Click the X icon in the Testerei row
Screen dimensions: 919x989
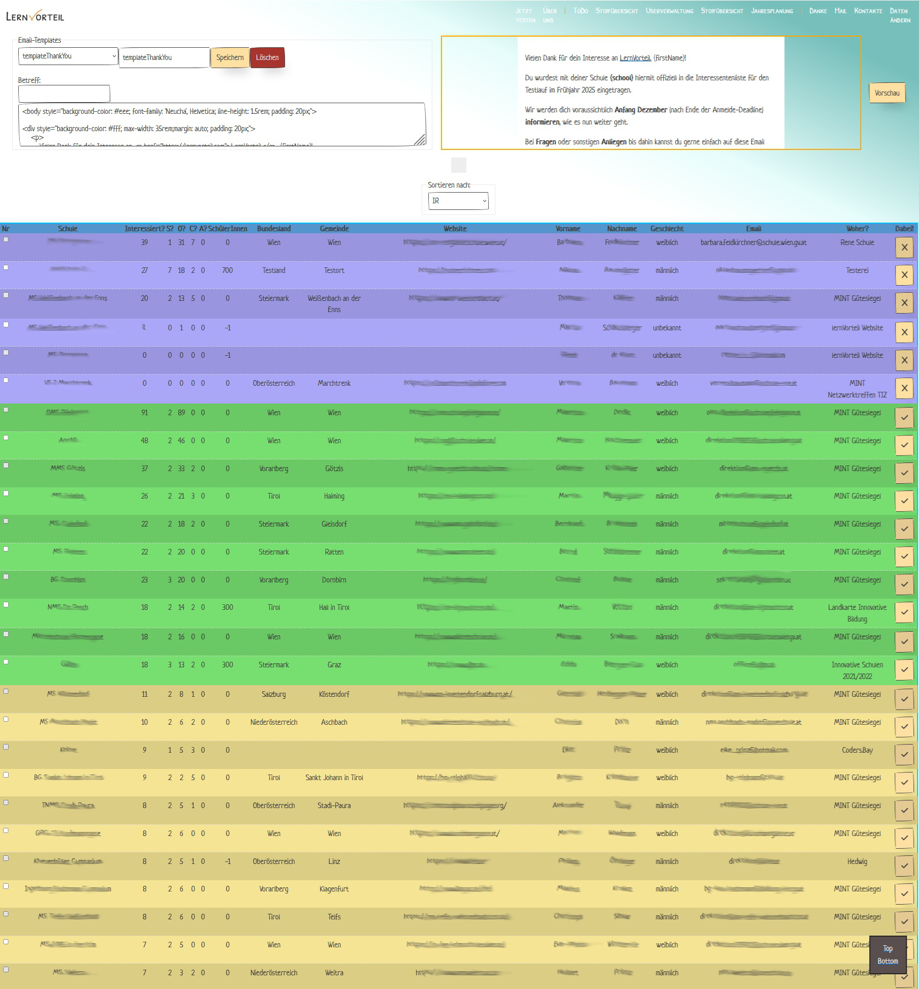(904, 275)
